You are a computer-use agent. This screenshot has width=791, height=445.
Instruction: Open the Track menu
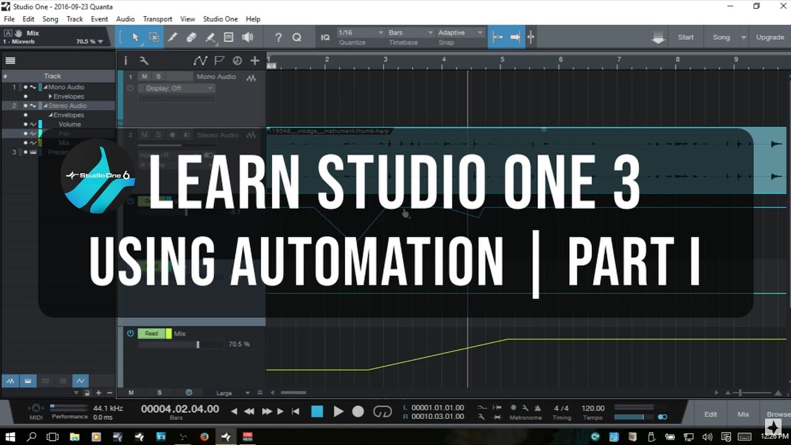click(75, 19)
